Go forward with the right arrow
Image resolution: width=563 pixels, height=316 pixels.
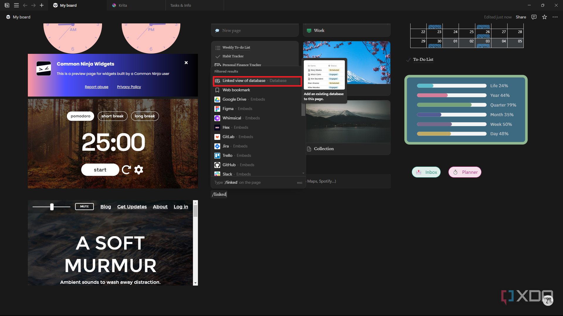pos(33,5)
